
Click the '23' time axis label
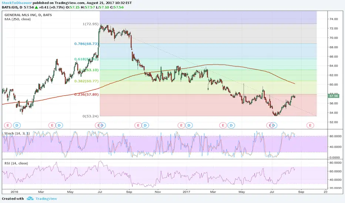click(x=326, y=192)
